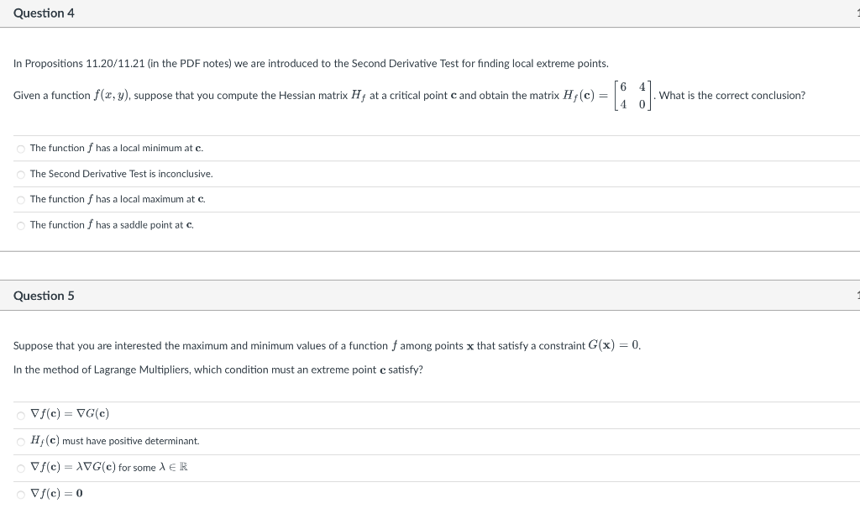Select the ∇f(c) = 0 answer option
860x514 pixels.
coord(20,493)
